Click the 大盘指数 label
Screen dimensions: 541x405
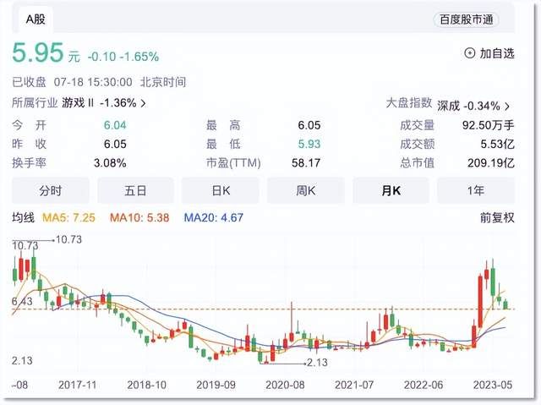tap(409, 103)
